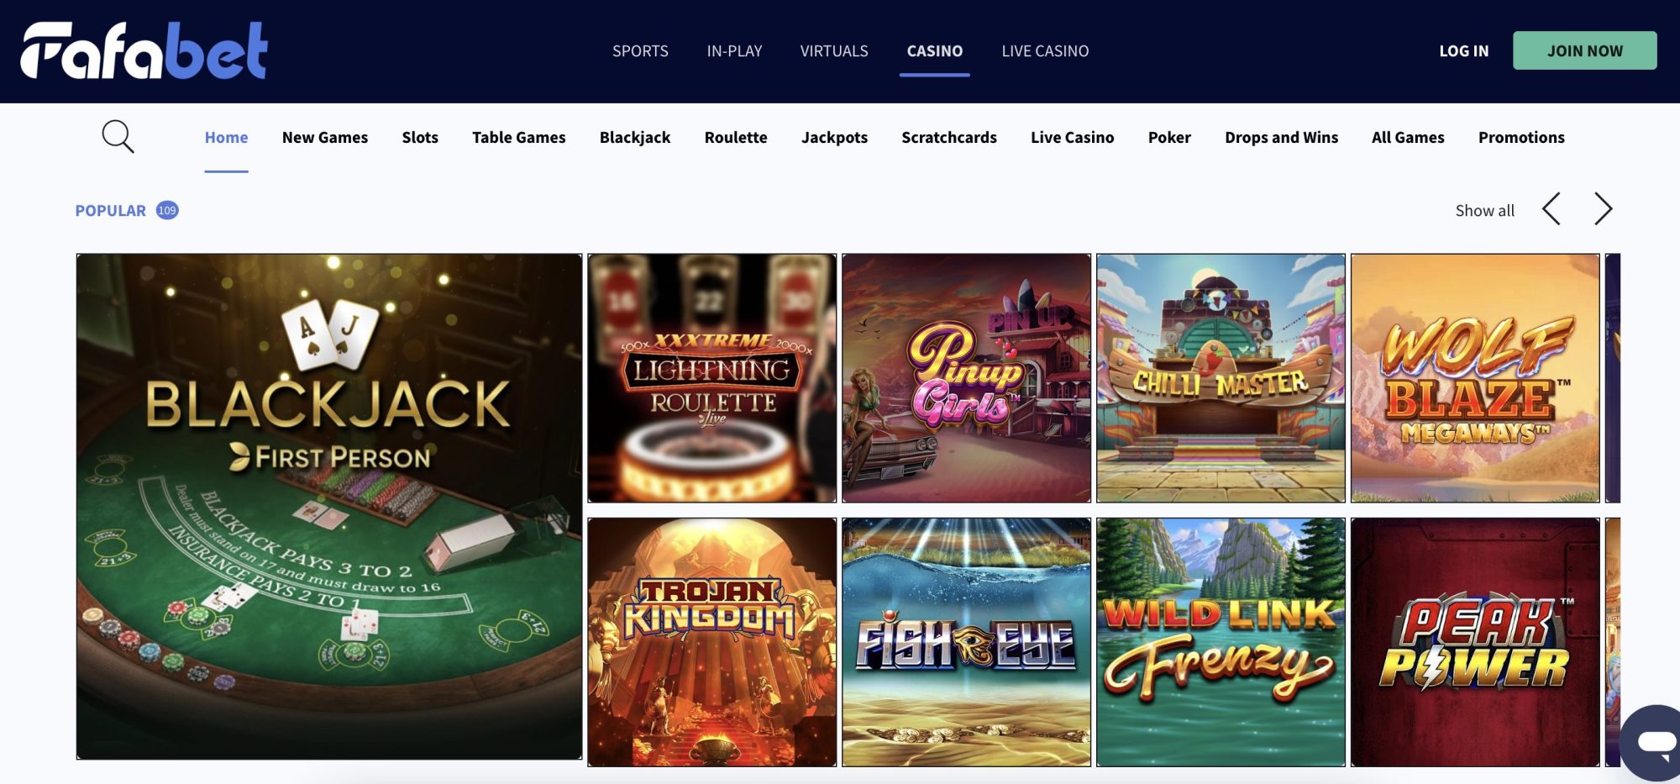1680x784 pixels.
Task: Select Wild Link Frenzy game tile
Action: click(1221, 642)
